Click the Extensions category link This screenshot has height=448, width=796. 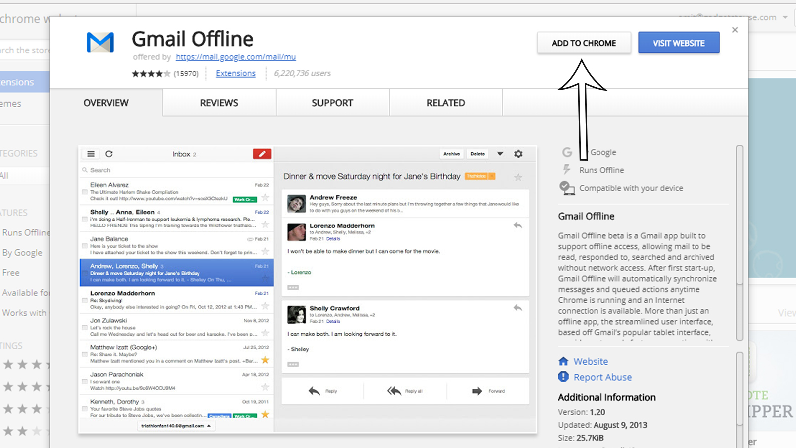(x=236, y=73)
